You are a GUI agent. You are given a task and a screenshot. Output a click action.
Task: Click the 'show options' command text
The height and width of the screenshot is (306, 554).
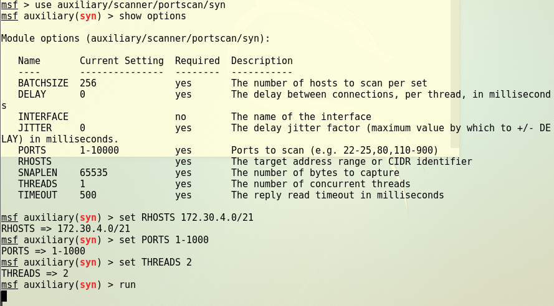[152, 16]
